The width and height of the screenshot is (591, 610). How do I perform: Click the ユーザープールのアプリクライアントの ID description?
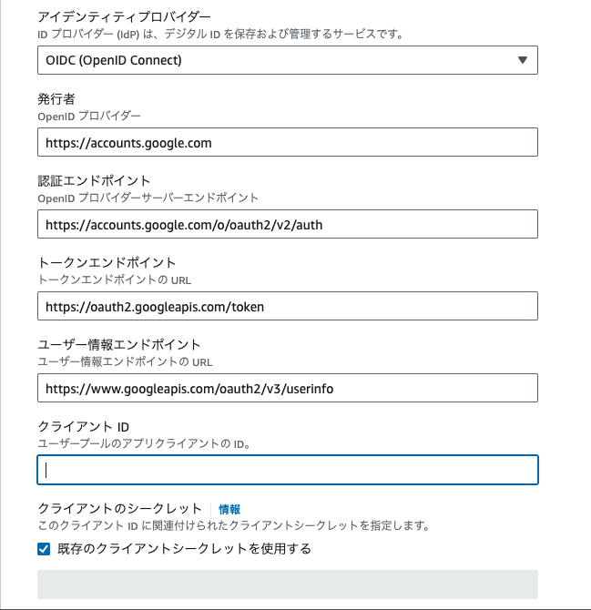coord(144,443)
